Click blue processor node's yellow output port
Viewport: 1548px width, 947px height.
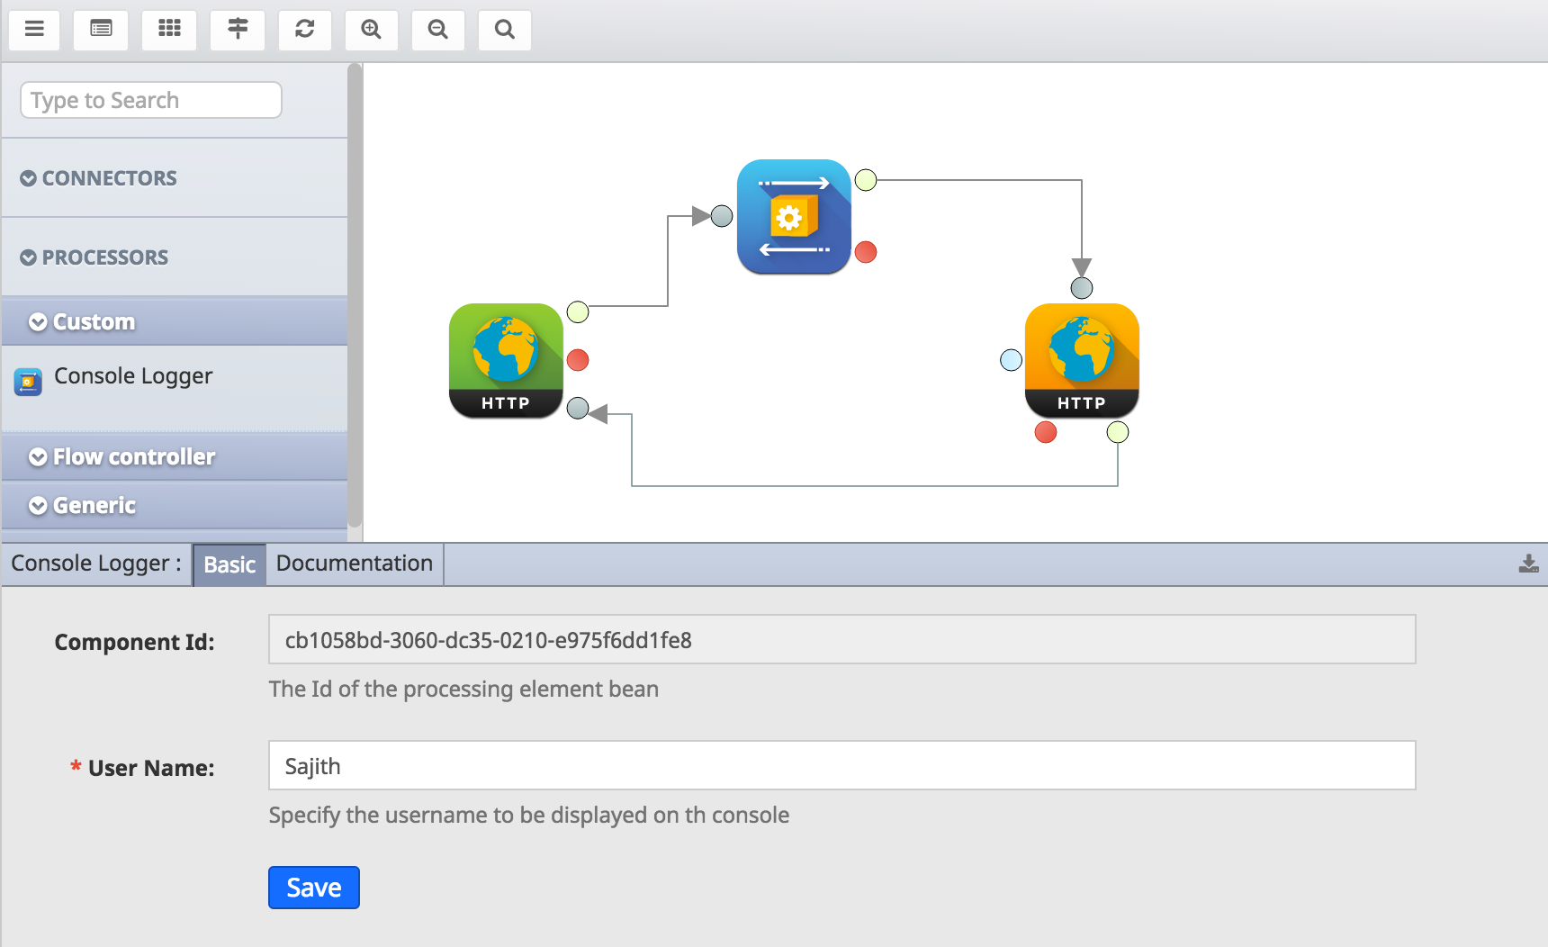coord(866,180)
